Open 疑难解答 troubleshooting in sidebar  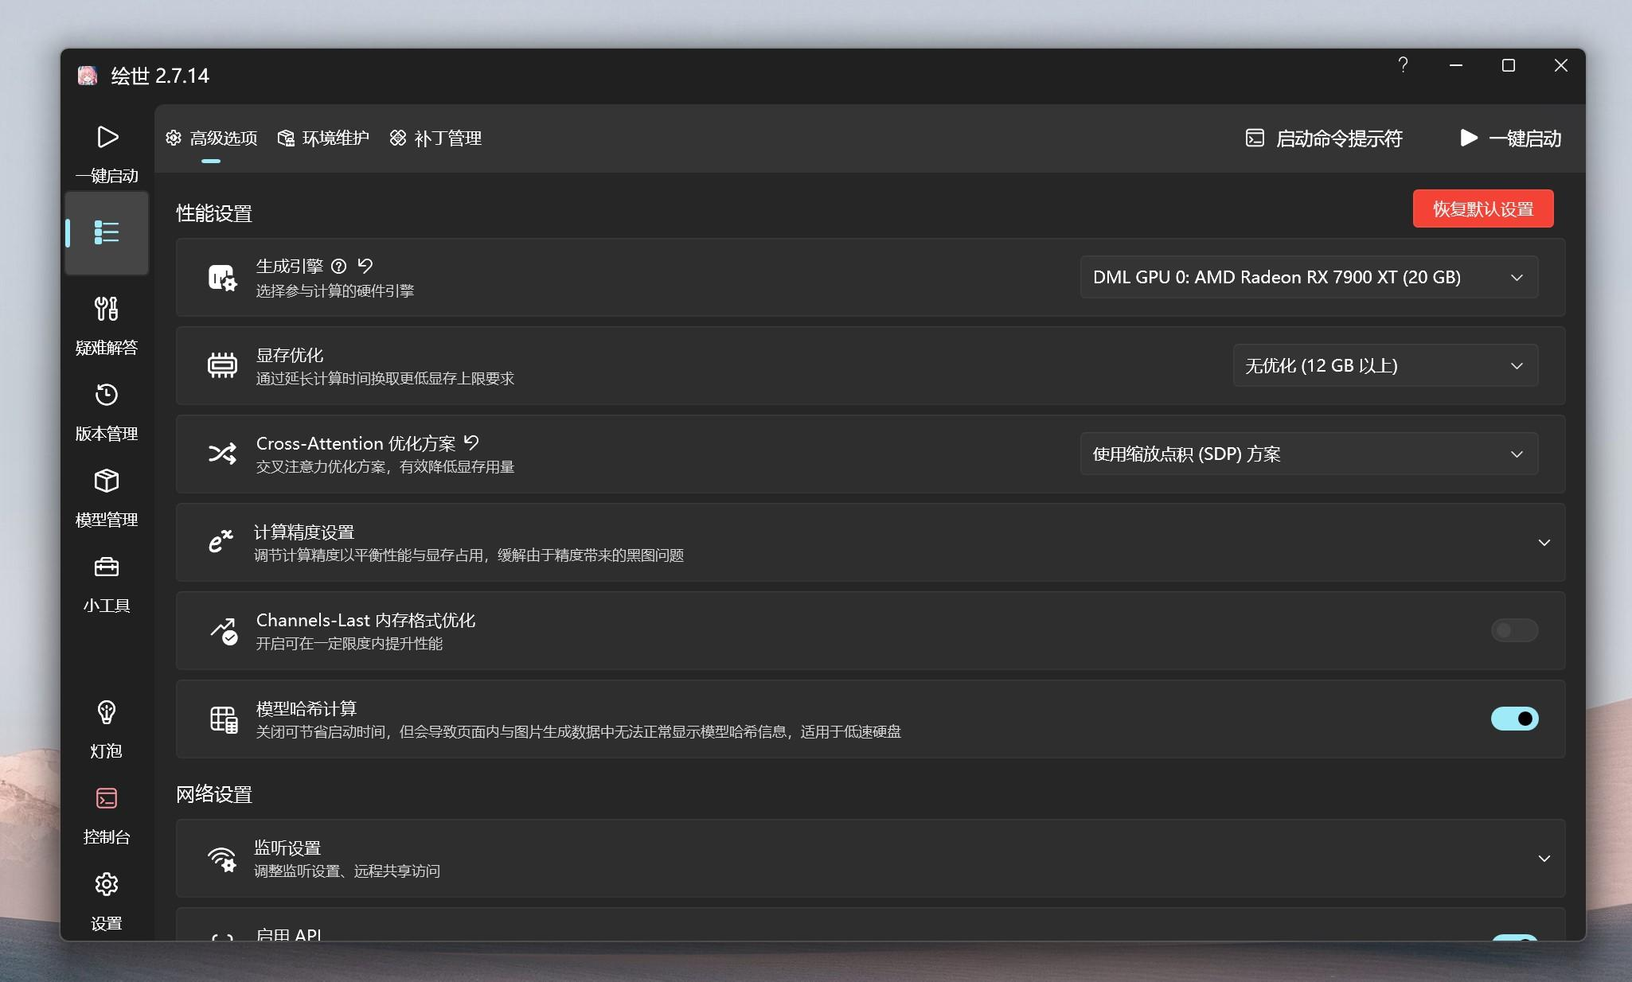coord(107,325)
